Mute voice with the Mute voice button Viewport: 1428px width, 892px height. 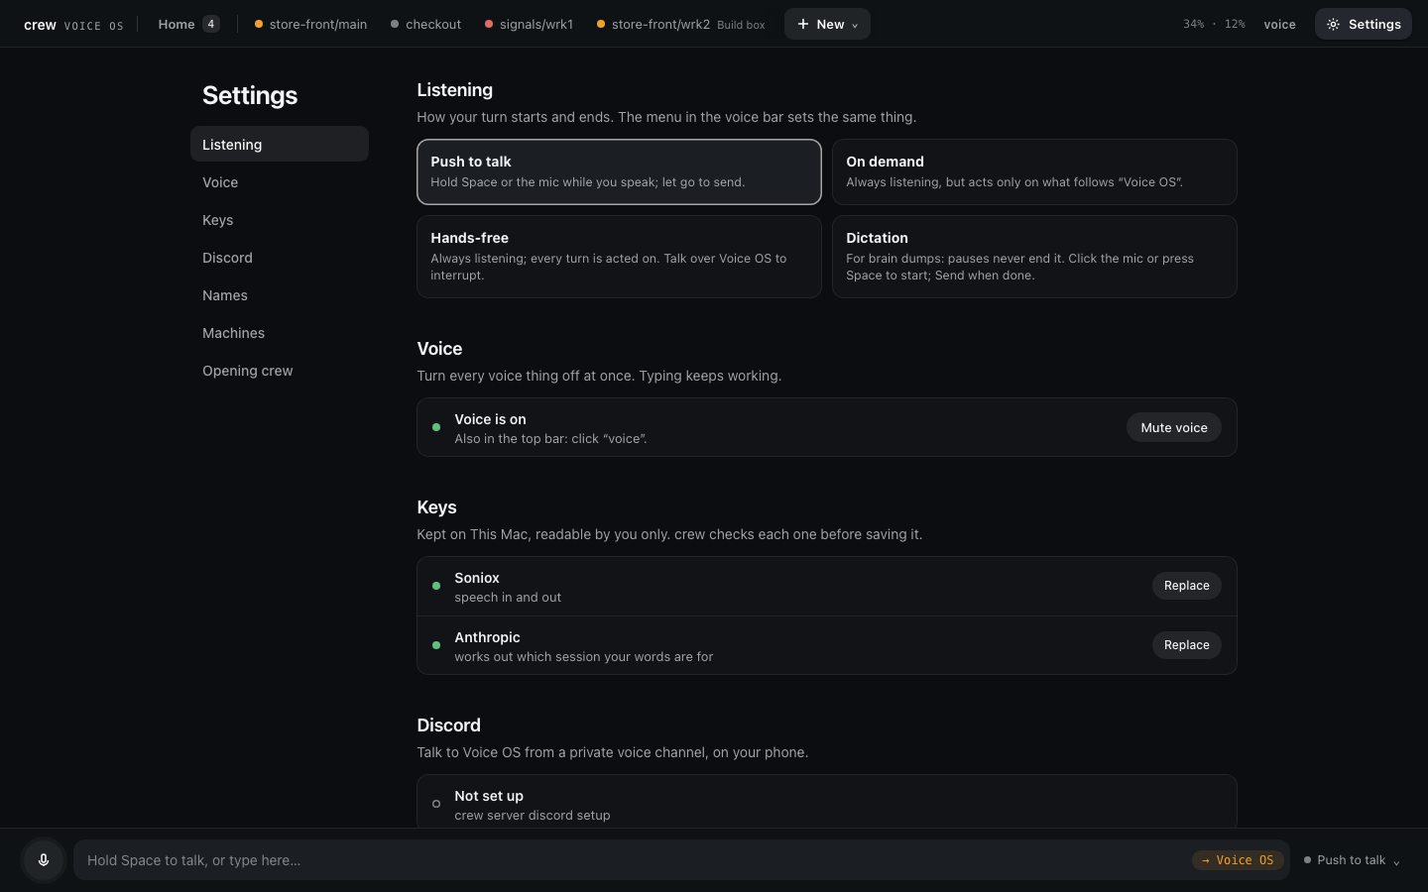tap(1174, 427)
